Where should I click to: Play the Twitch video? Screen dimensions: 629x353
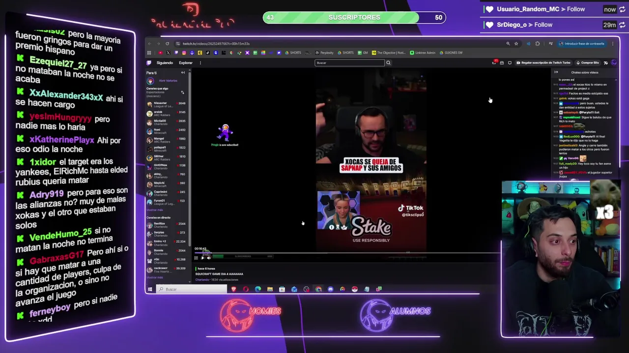202,258
